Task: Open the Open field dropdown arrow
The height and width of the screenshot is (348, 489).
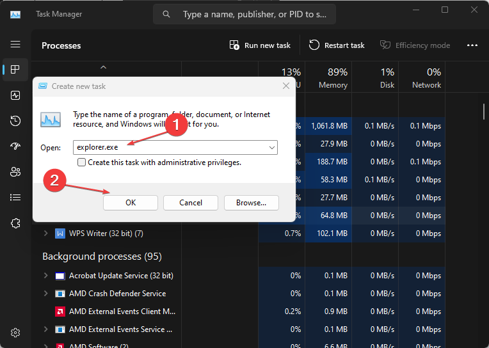Action: point(272,148)
